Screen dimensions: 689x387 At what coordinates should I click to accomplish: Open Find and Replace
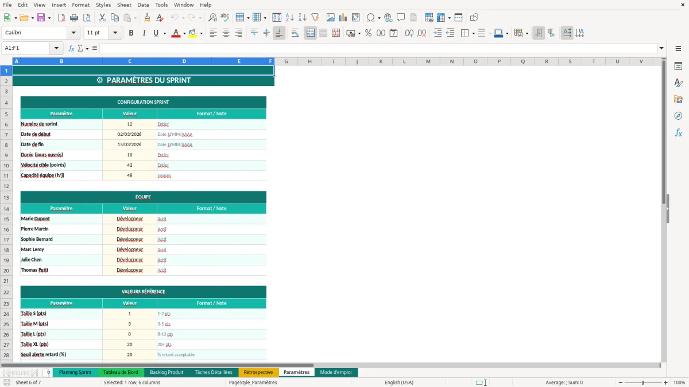tap(212, 18)
